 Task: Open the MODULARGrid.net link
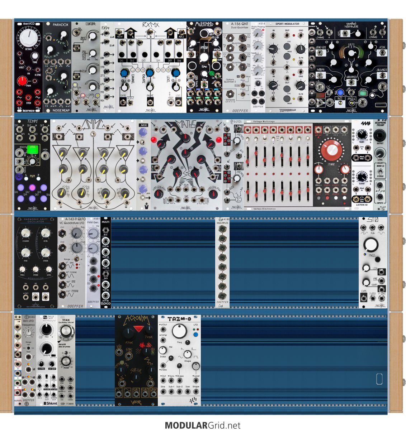pyautogui.click(x=203, y=425)
